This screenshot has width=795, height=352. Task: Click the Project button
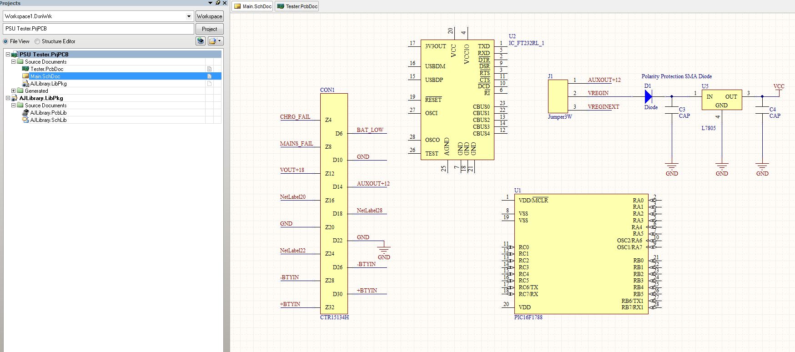coord(210,29)
